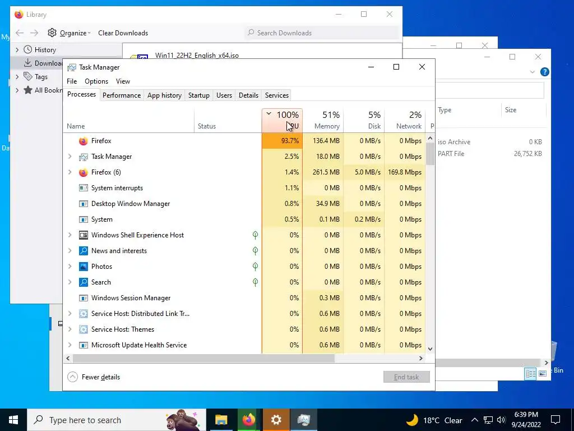Click the System interrupts process icon
Screen dimensions: 574x431
pos(84,188)
